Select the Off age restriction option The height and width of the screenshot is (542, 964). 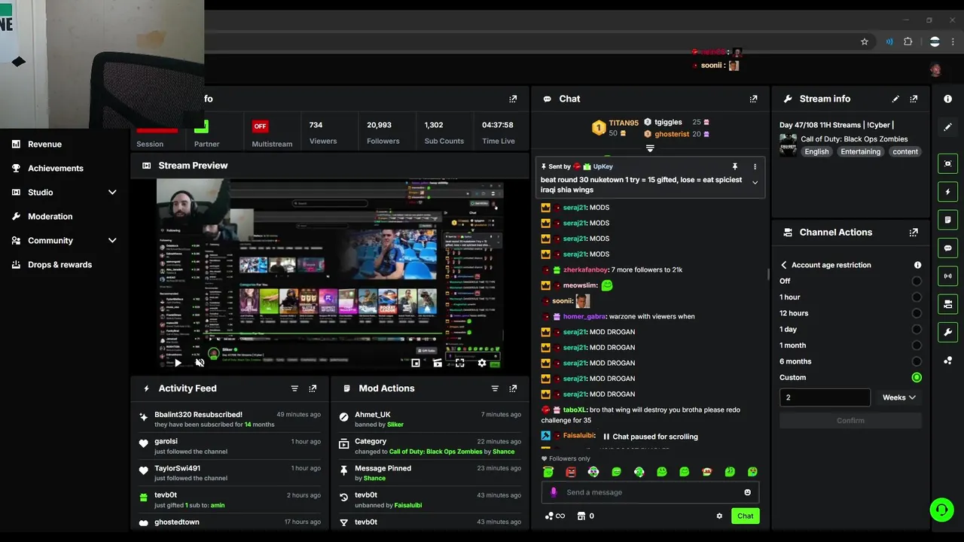click(x=917, y=281)
